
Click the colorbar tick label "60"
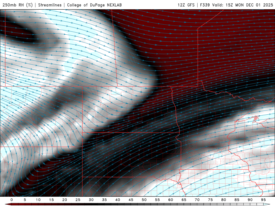170,200
